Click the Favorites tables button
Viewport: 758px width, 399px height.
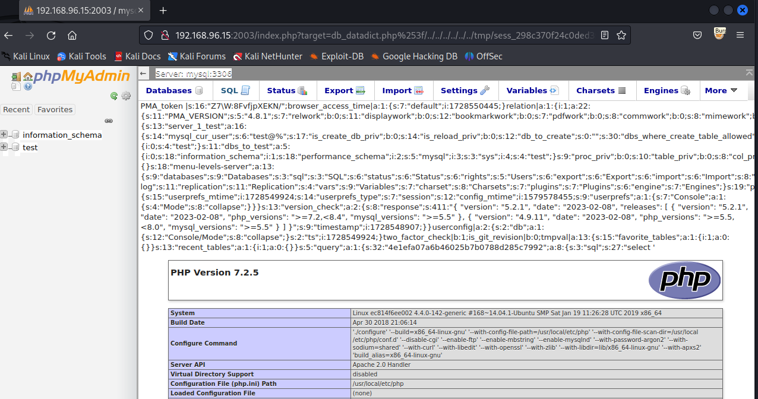55,109
